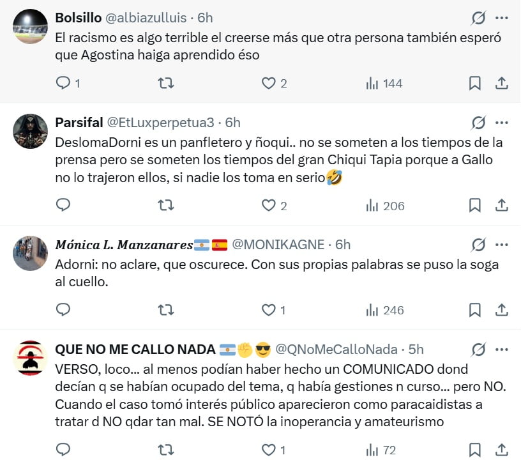521x469 pixels.
Task: Click Parsifal's profile avatar
Action: [x=30, y=132]
